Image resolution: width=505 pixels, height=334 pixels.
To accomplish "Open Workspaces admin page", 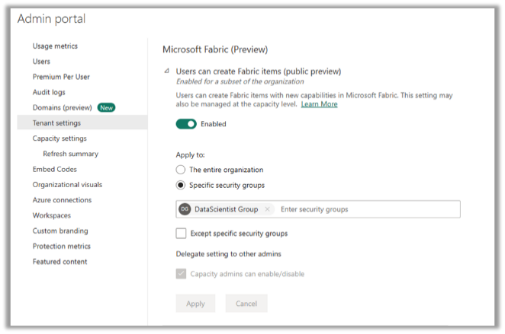I will click(52, 215).
